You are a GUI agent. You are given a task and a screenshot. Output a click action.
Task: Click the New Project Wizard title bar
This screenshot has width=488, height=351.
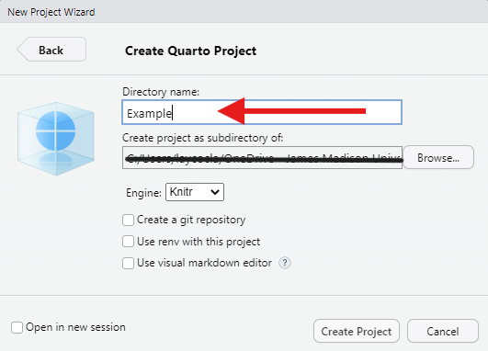click(x=244, y=12)
